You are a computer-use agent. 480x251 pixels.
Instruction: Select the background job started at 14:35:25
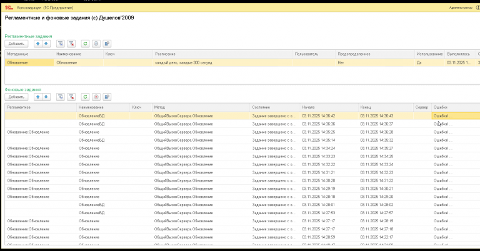tap(242, 132)
